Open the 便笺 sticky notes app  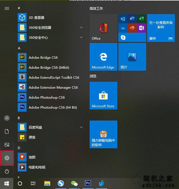click(x=50, y=137)
